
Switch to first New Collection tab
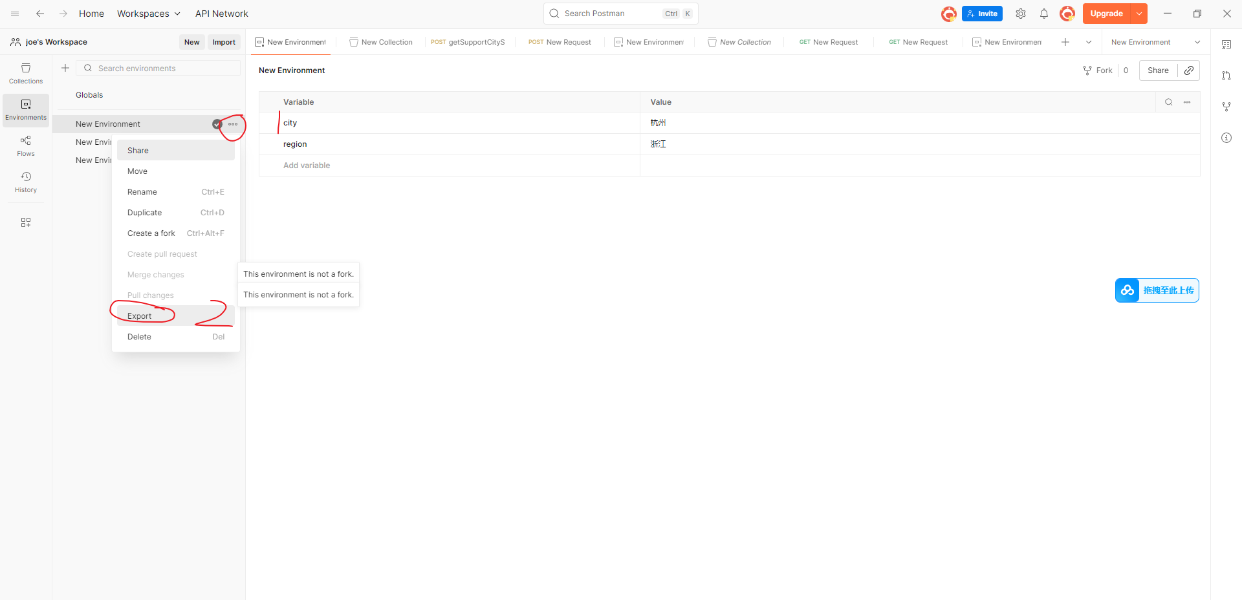click(381, 42)
